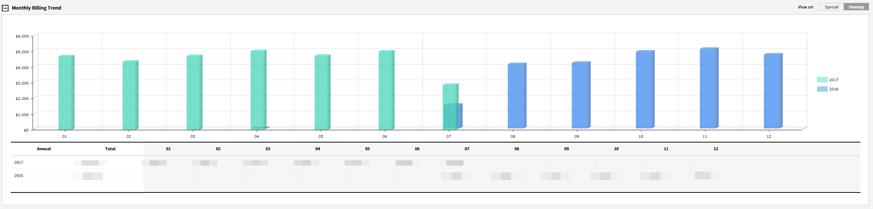The image size is (873, 209).
Task: Select the 2017 row in Annual table
Action: coord(19,162)
